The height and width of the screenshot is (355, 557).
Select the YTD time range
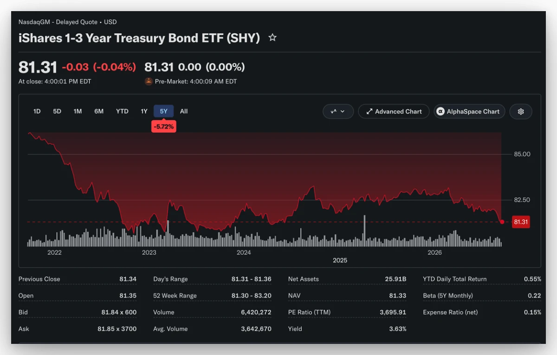[122, 111]
